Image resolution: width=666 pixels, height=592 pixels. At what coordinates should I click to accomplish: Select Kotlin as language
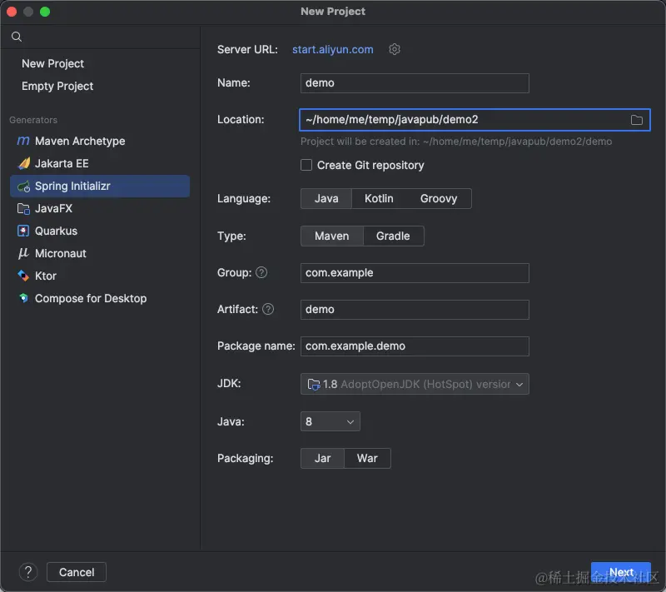coord(379,199)
